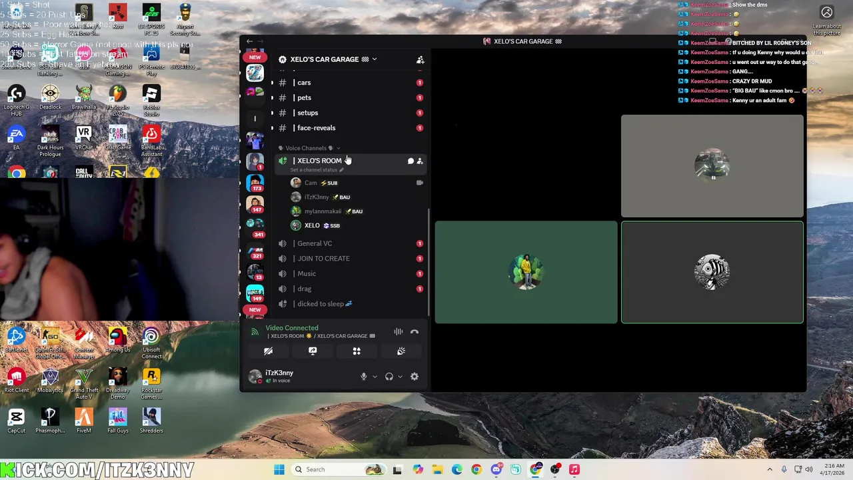Open CapCut desktop shortcut
Screen dimensions: 853x480
pos(17,421)
